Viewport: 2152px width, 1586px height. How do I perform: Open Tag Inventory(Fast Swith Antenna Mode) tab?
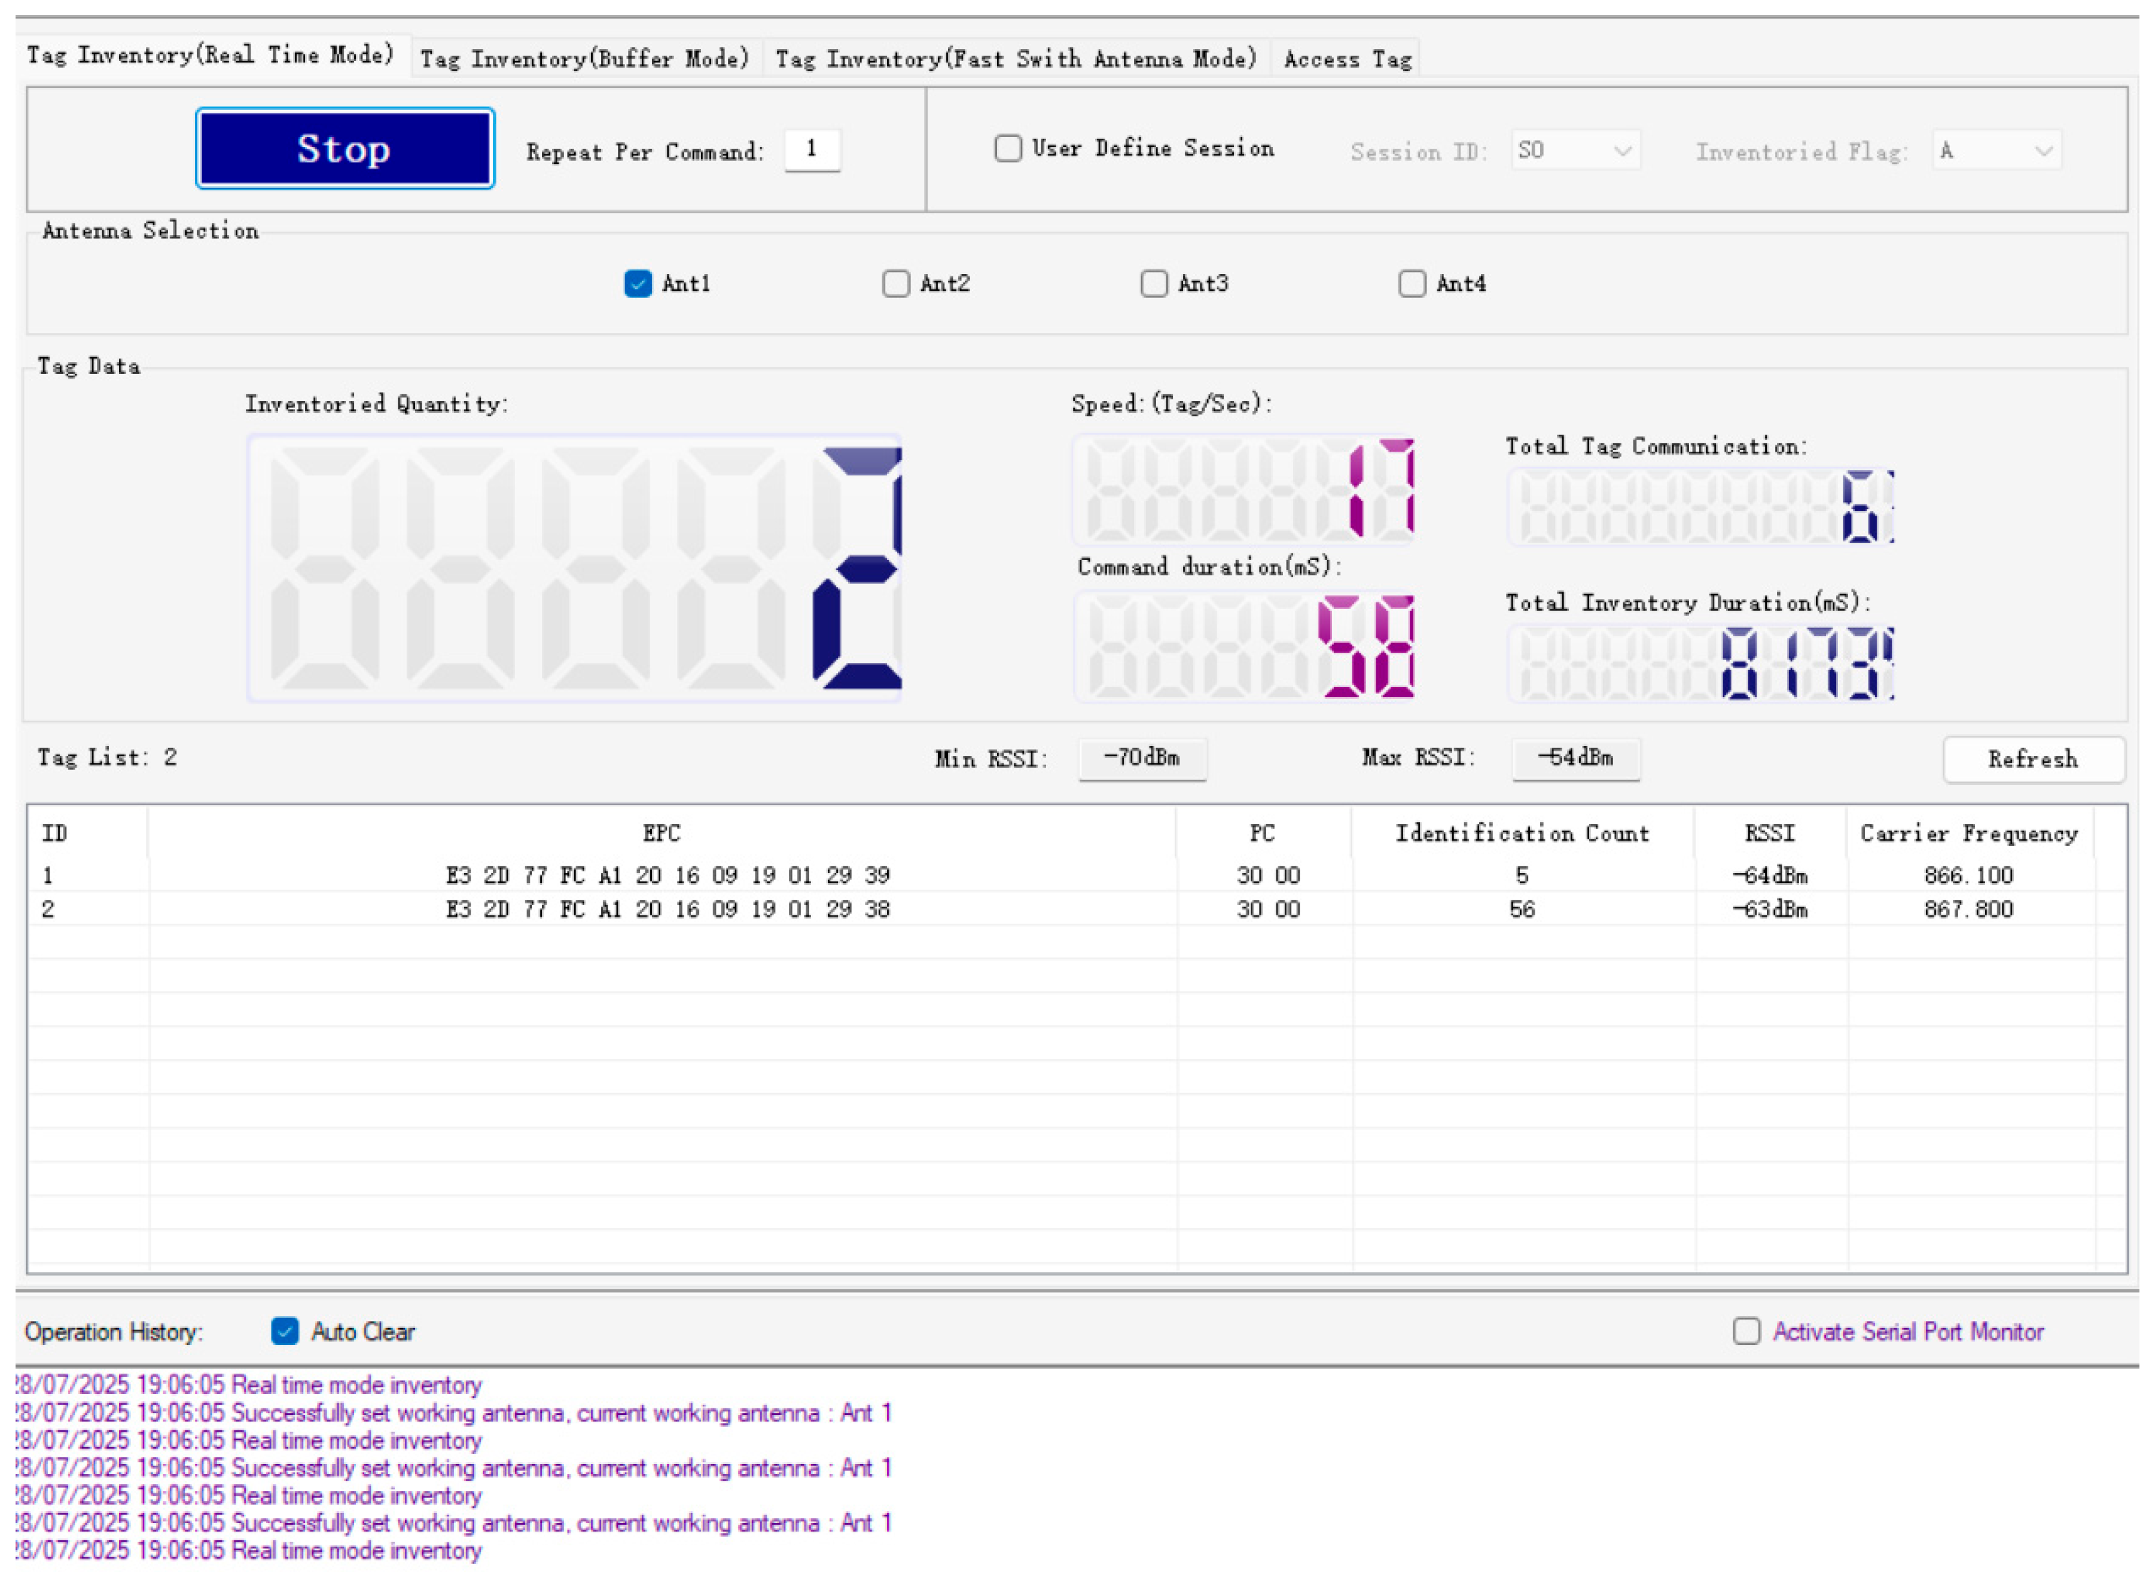click(x=1016, y=59)
